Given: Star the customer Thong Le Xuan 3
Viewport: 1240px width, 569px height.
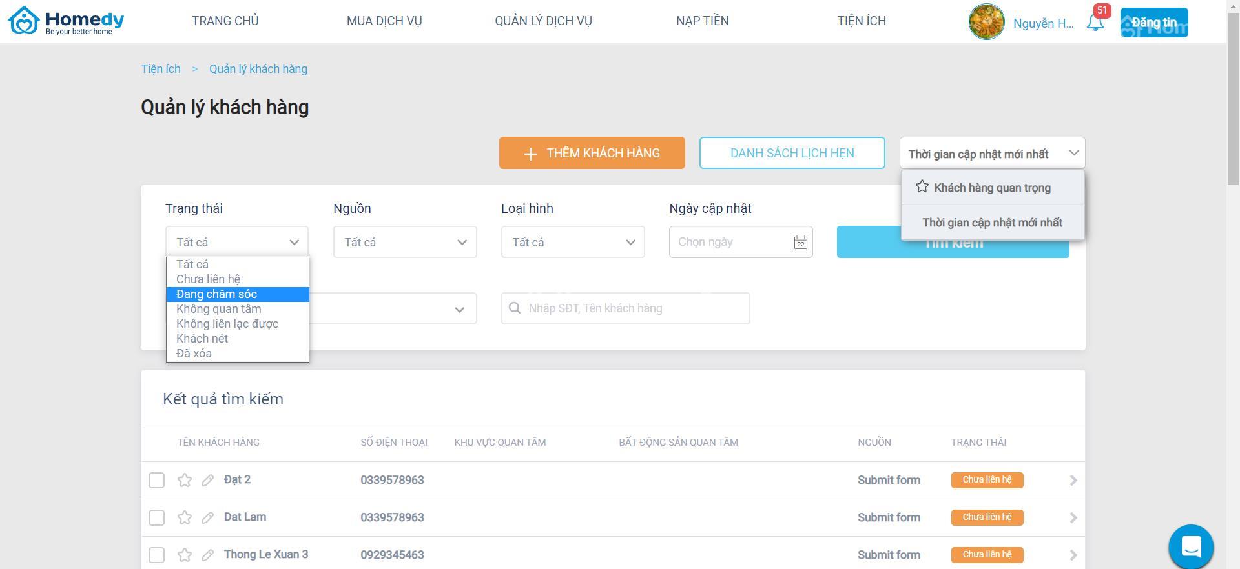Looking at the screenshot, I should click(x=185, y=555).
